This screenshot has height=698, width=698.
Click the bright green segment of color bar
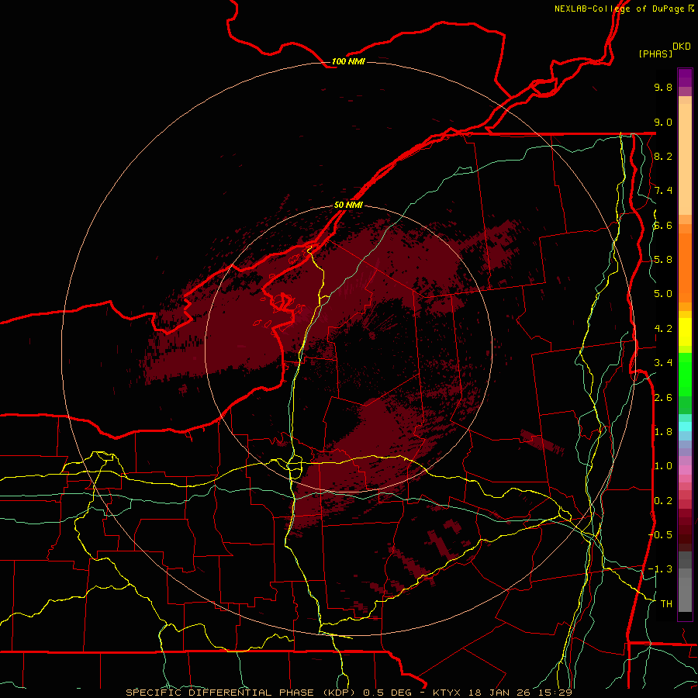point(685,375)
